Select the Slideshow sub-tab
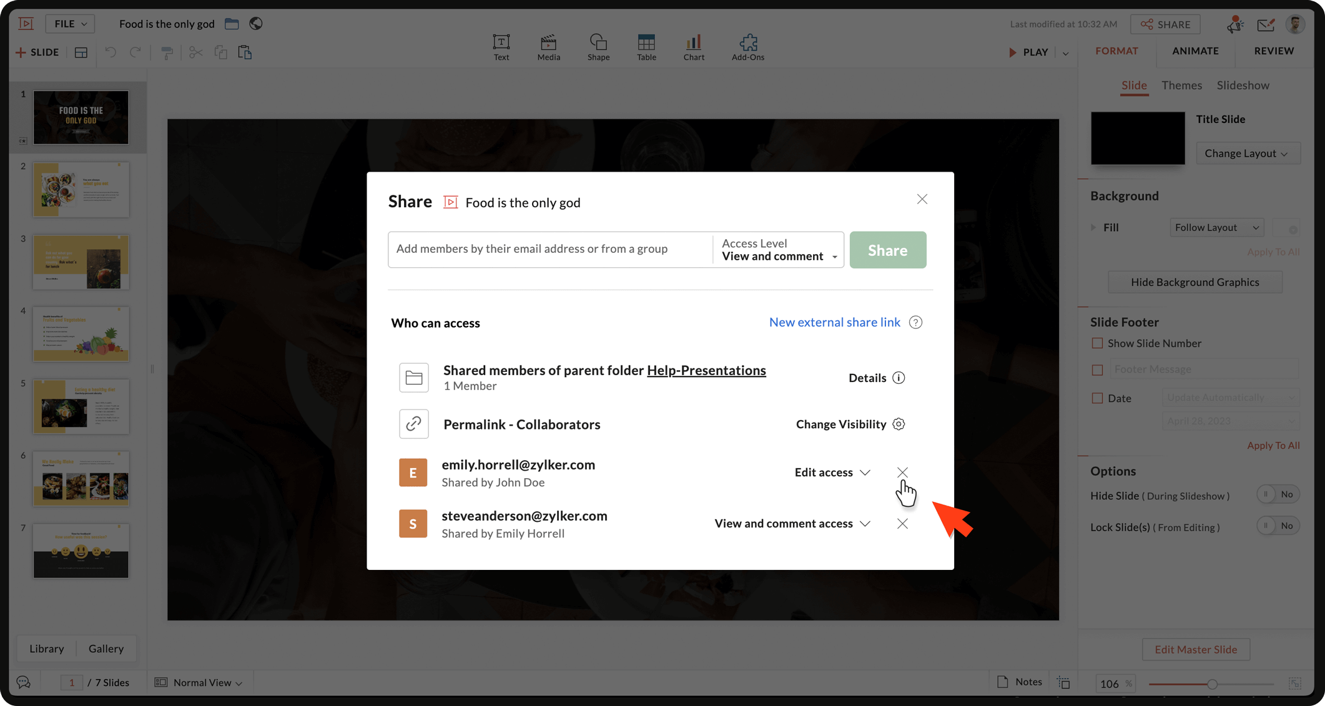Image resolution: width=1325 pixels, height=706 pixels. [1243, 86]
